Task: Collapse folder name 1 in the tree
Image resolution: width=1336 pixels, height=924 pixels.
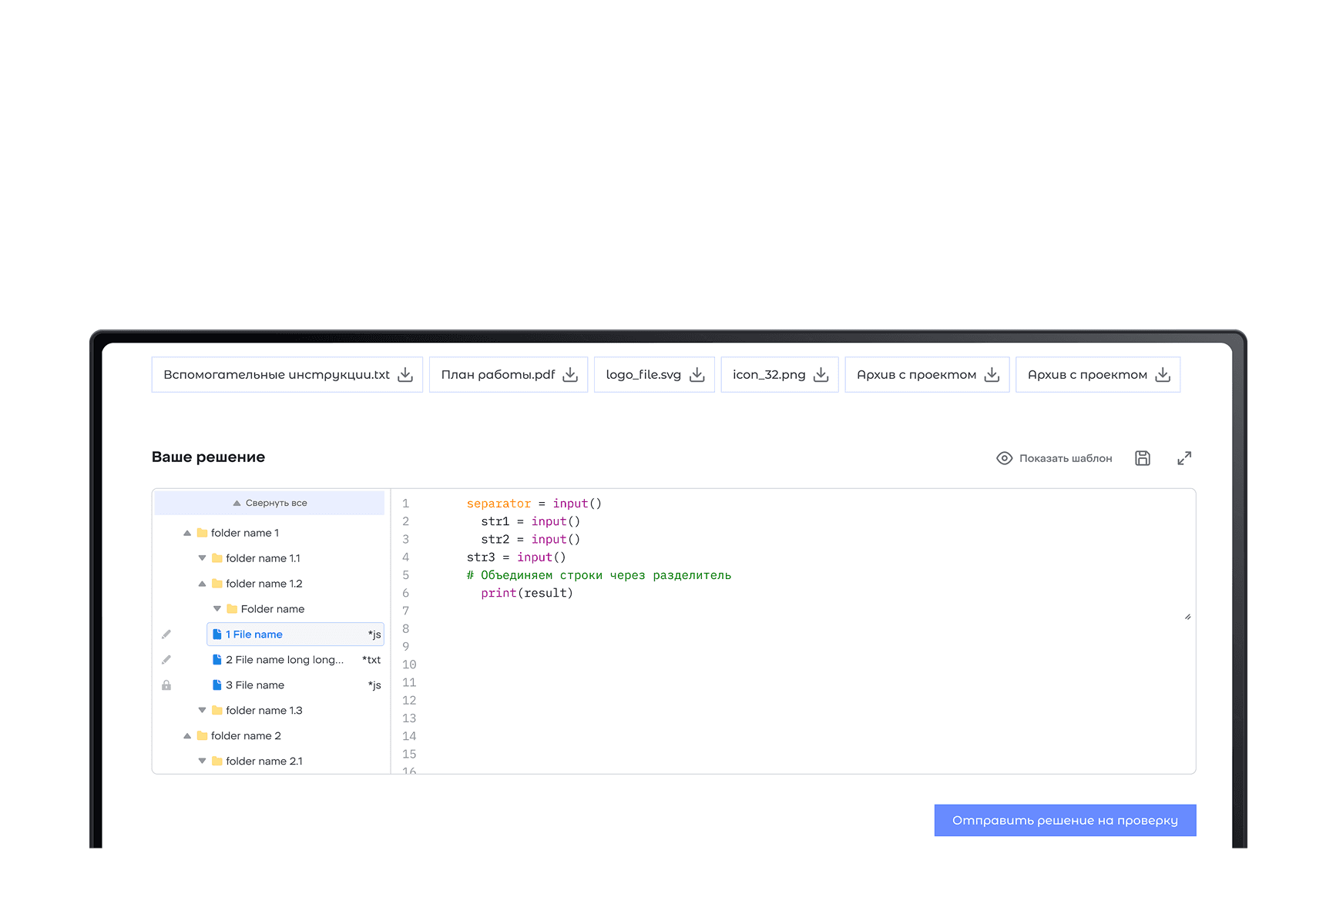Action: (x=187, y=533)
